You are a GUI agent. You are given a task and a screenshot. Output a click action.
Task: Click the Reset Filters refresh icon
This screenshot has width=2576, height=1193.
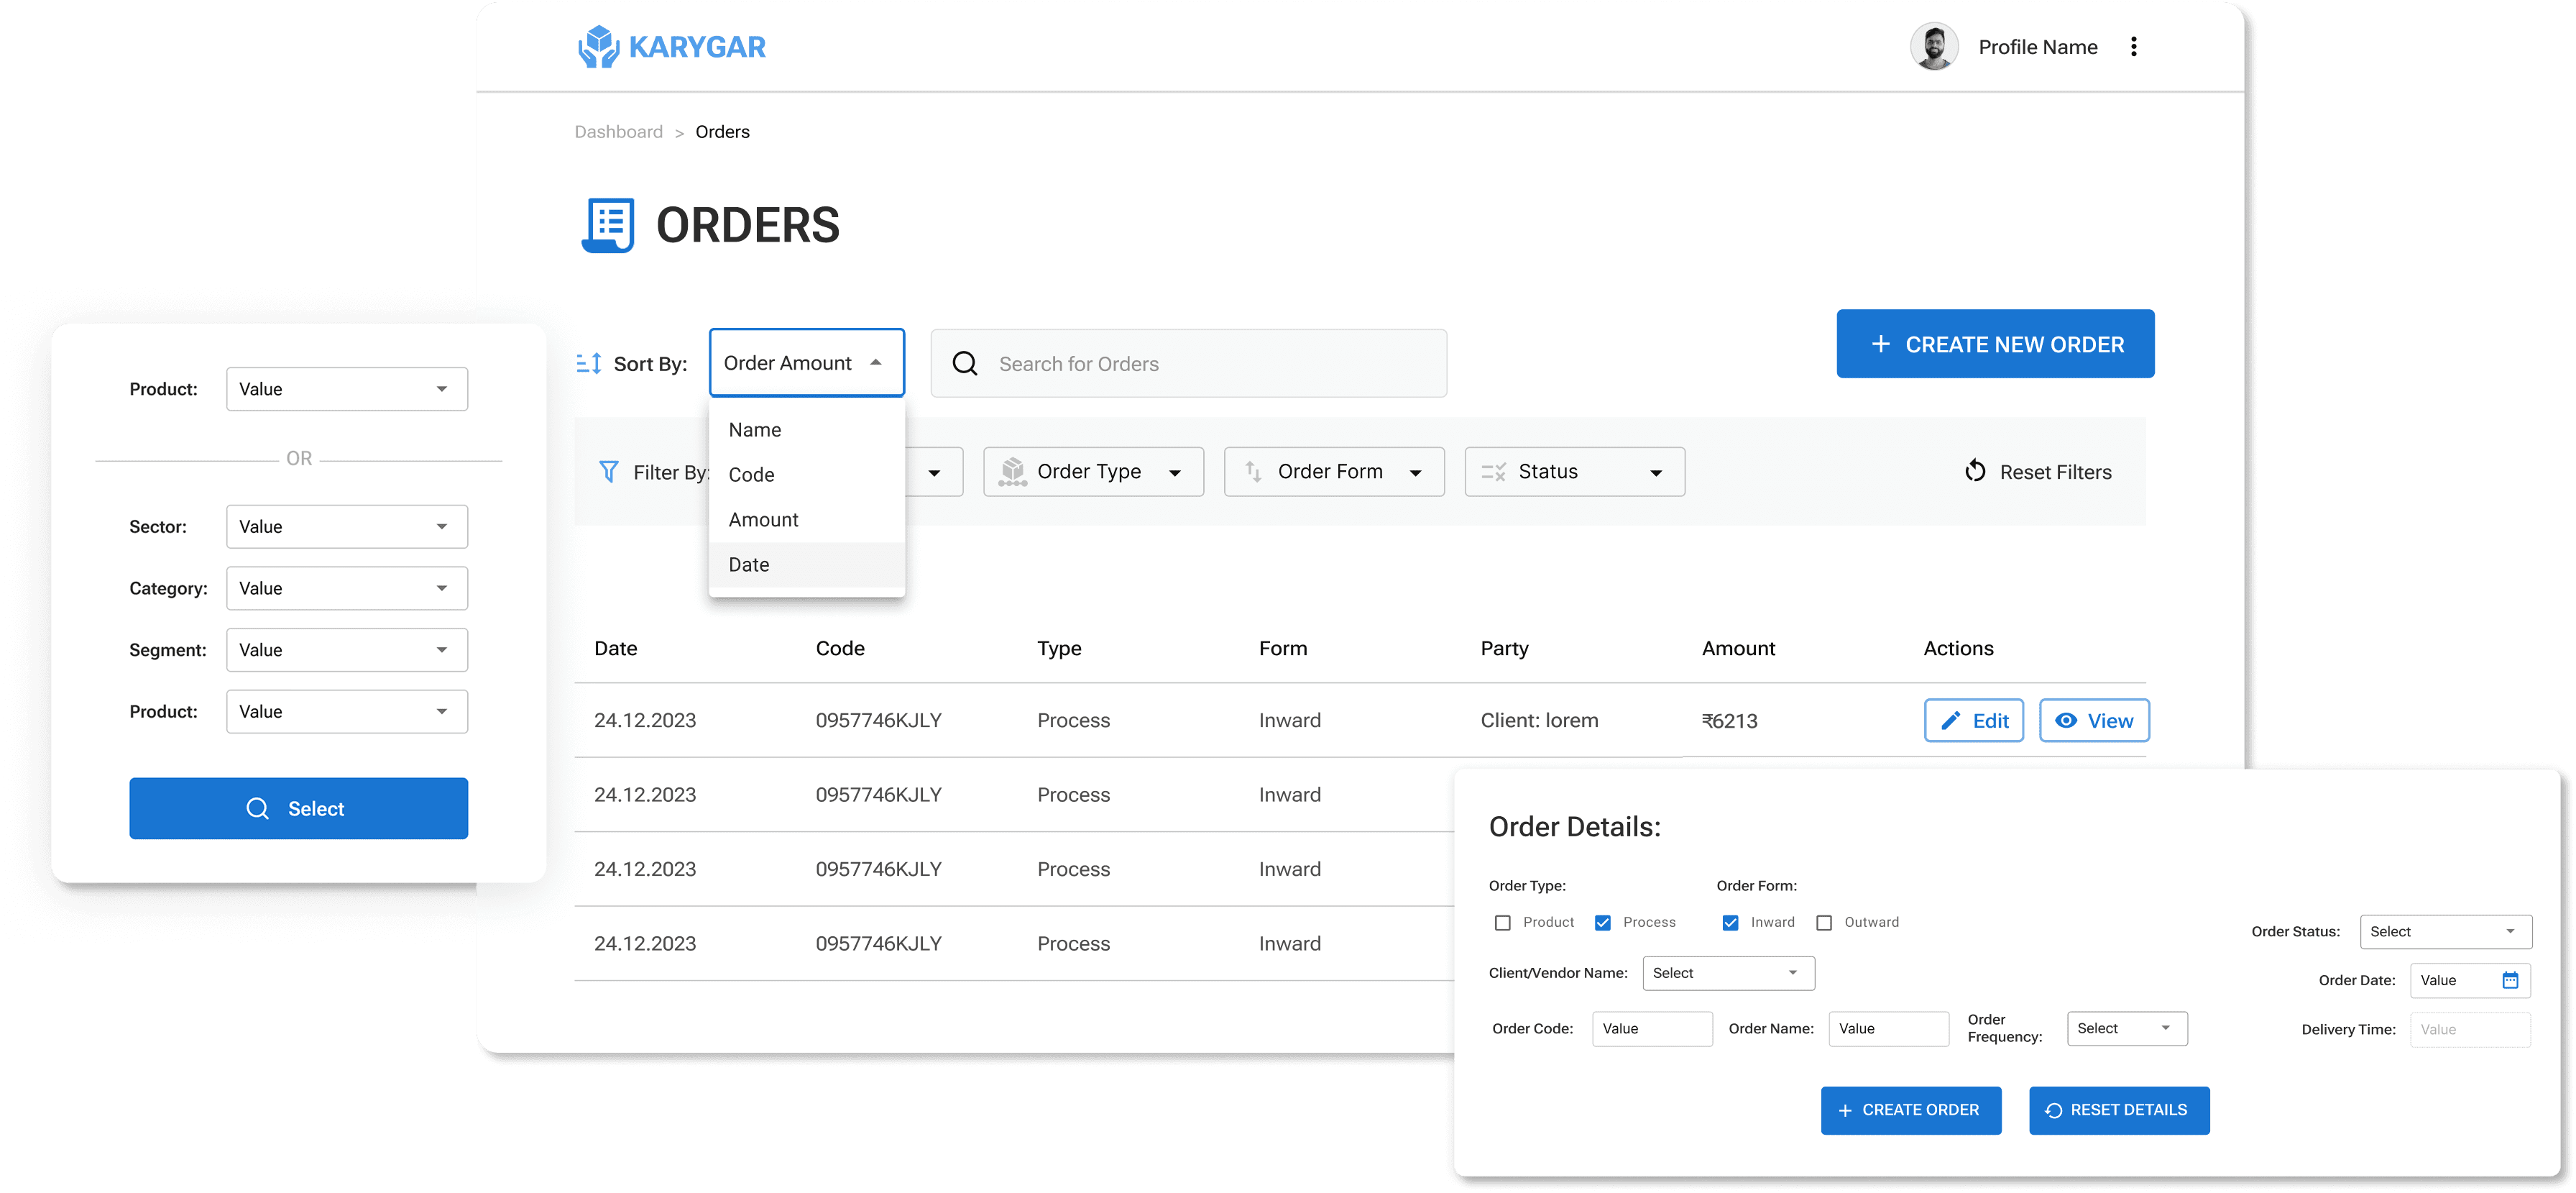pos(1975,470)
